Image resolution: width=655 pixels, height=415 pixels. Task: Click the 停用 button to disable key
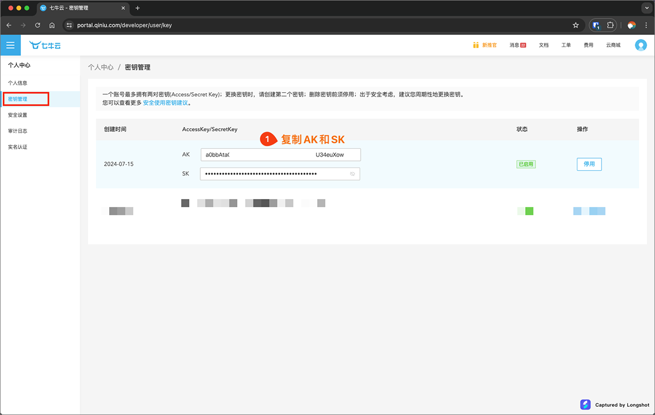pyautogui.click(x=589, y=164)
